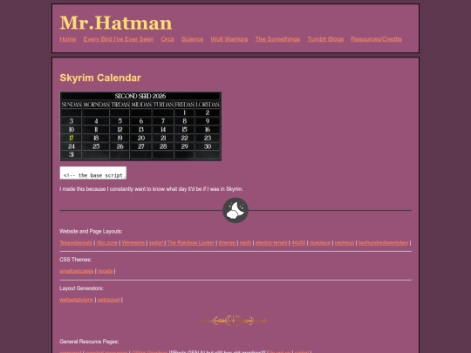
Task: Visit The Somethings page
Action: 277,39
